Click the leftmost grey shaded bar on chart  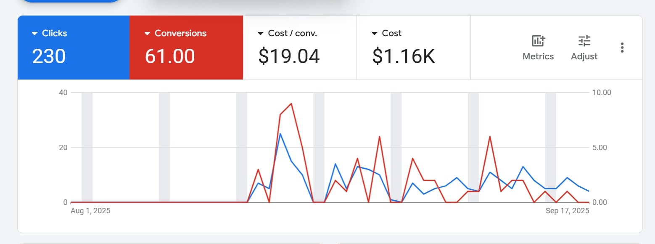coord(87,147)
